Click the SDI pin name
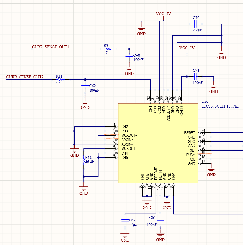 [192, 150]
